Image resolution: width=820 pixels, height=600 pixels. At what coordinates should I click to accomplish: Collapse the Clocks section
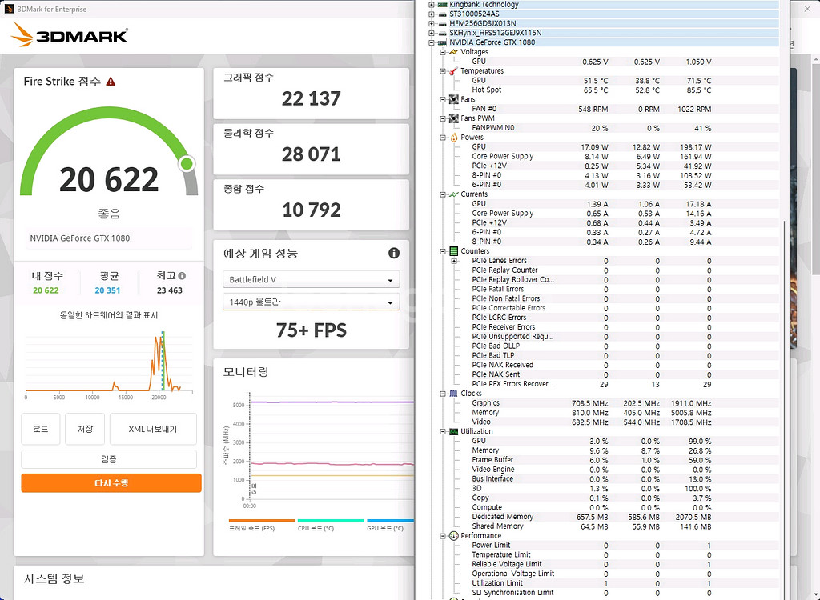pos(443,394)
